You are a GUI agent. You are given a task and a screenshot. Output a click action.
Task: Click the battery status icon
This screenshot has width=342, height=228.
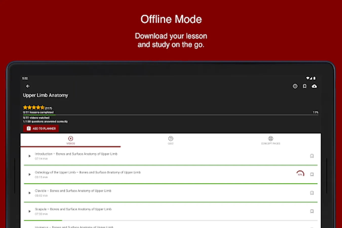314,78
